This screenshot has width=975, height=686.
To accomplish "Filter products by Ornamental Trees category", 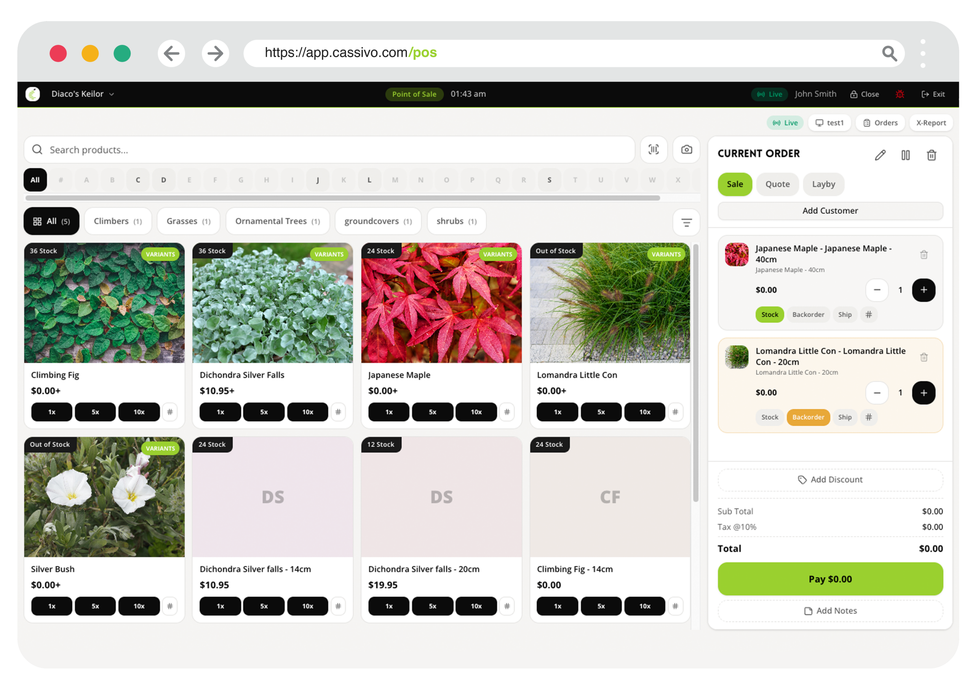I will 277,221.
